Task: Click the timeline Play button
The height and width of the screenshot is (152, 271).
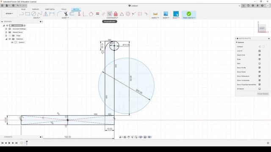Action: pyautogui.click(x=9, y=143)
